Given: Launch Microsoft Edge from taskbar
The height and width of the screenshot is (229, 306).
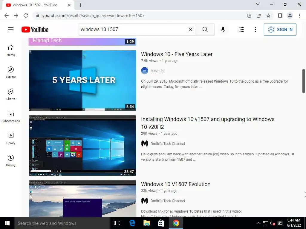Looking at the screenshot, I should point(132,223).
